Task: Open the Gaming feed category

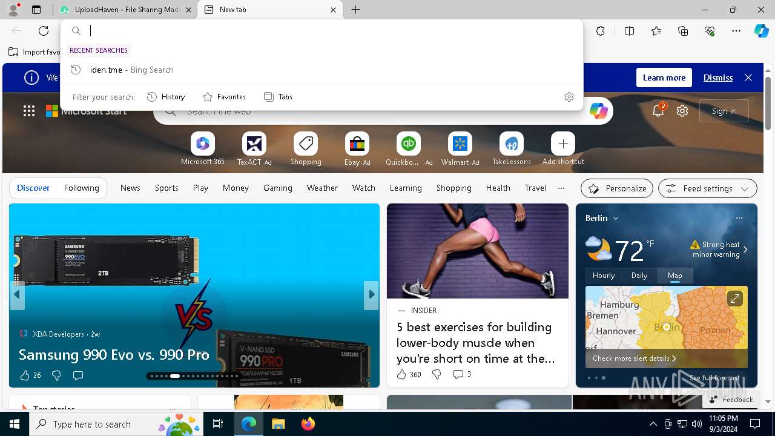Action: 278,188
